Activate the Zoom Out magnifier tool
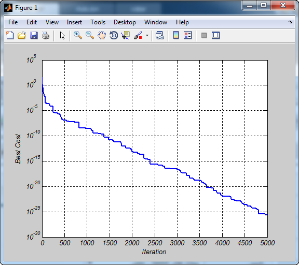The height and width of the screenshot is (265, 299). [x=90, y=35]
